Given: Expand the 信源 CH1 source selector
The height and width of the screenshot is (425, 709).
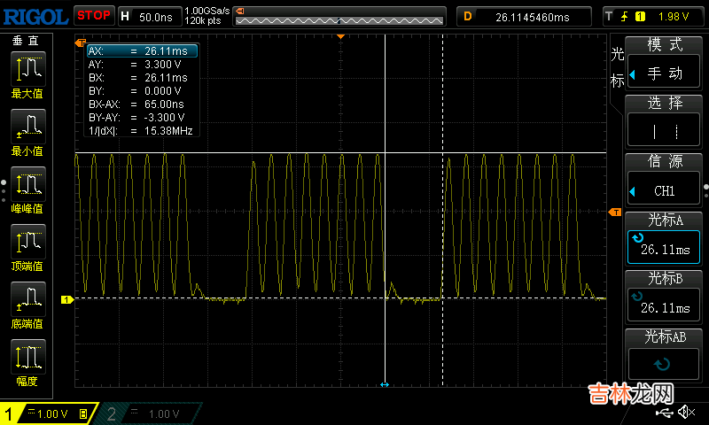Looking at the screenshot, I should [665, 180].
